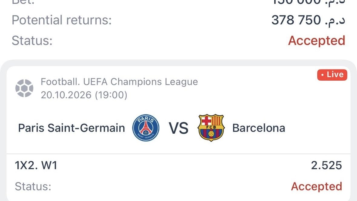The width and height of the screenshot is (357, 201).
Task: Tap the VS separator between teams
Action: click(178, 128)
